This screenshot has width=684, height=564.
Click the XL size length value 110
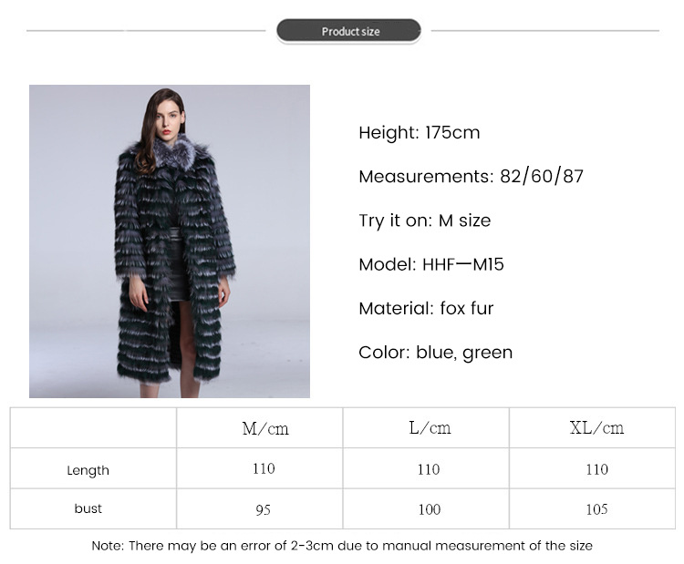pos(596,469)
